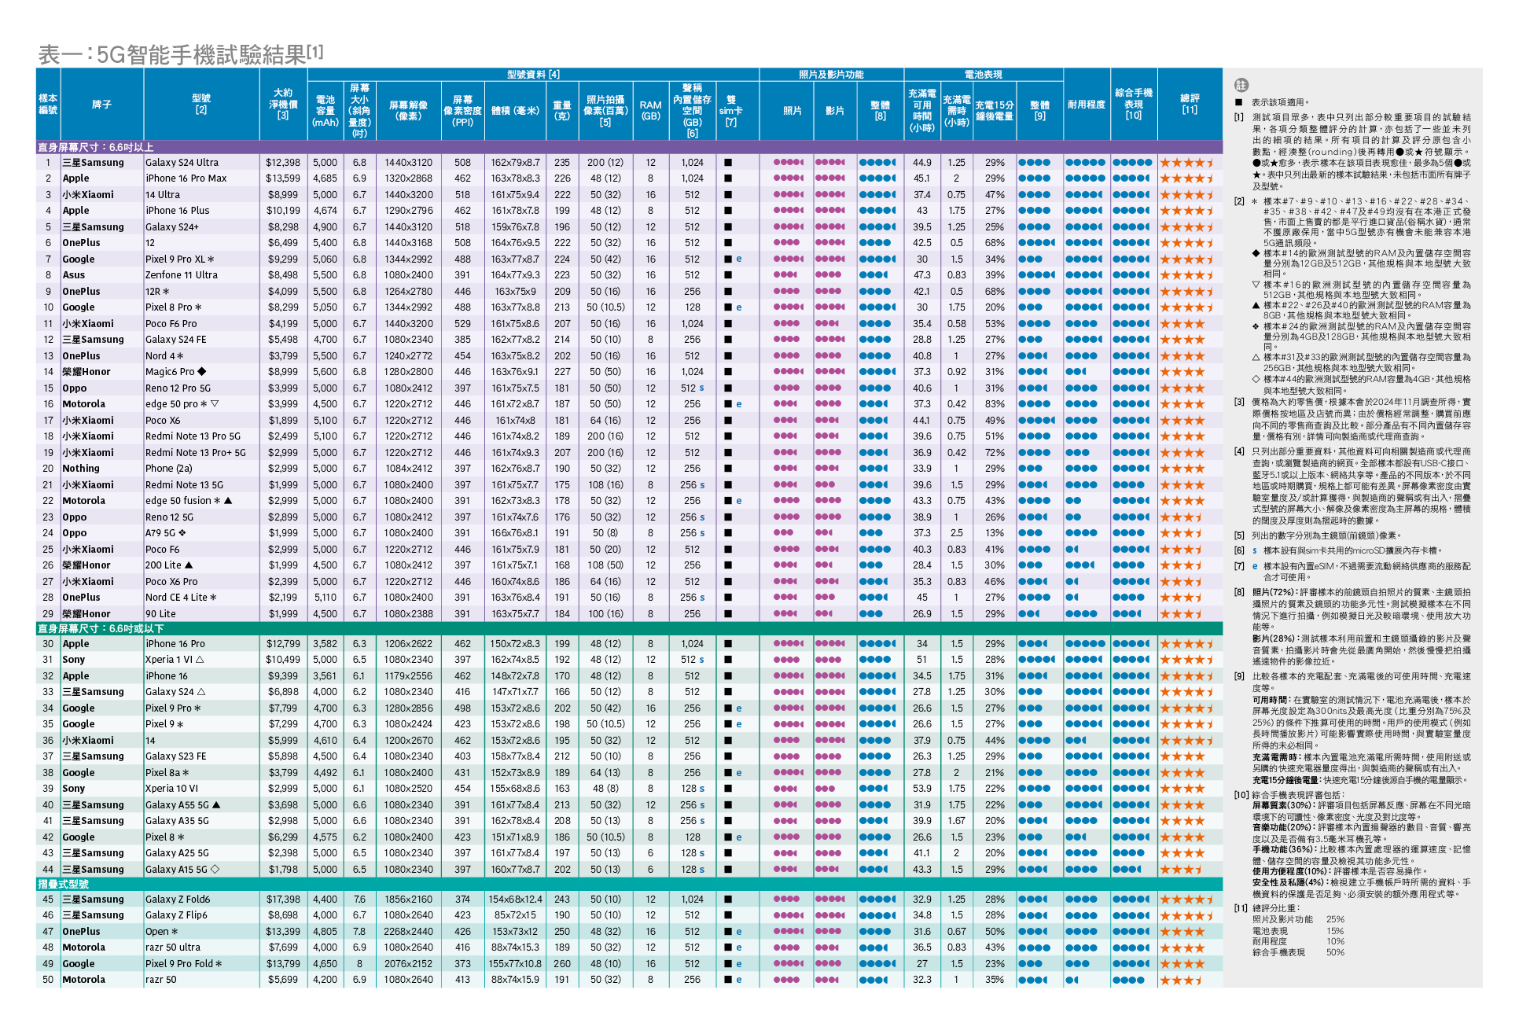Click the black square legend mark in the notes

1239,102
